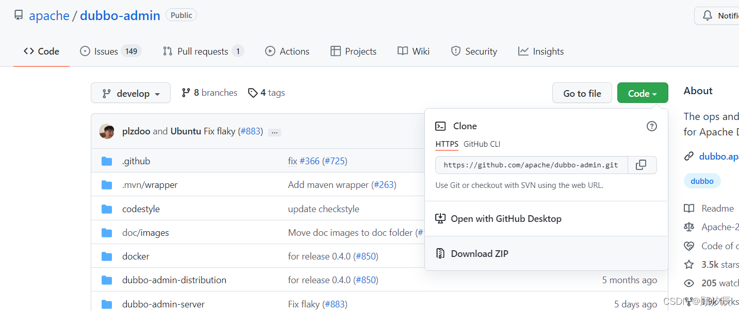Copy the clone URL to clipboard

coord(642,165)
